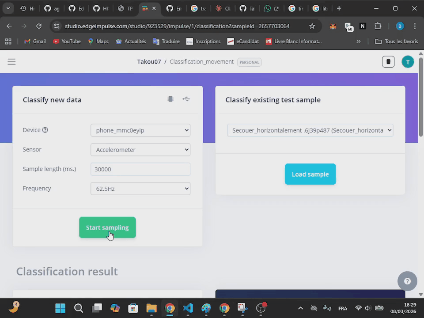The width and height of the screenshot is (424, 318).
Task: Click the Sample length input field
Action: [140, 169]
